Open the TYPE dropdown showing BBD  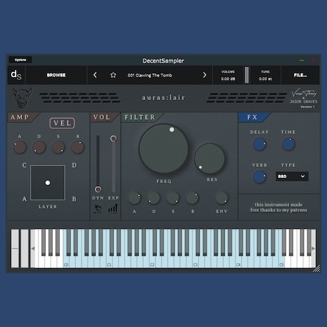coord(292,177)
